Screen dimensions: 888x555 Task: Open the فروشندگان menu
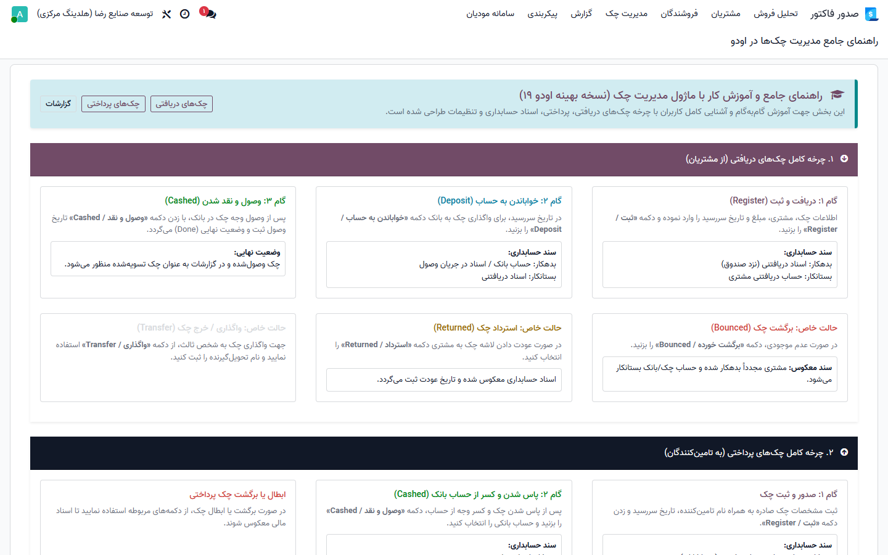click(679, 14)
